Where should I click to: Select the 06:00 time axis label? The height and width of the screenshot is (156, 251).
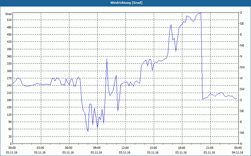click(x=68, y=148)
